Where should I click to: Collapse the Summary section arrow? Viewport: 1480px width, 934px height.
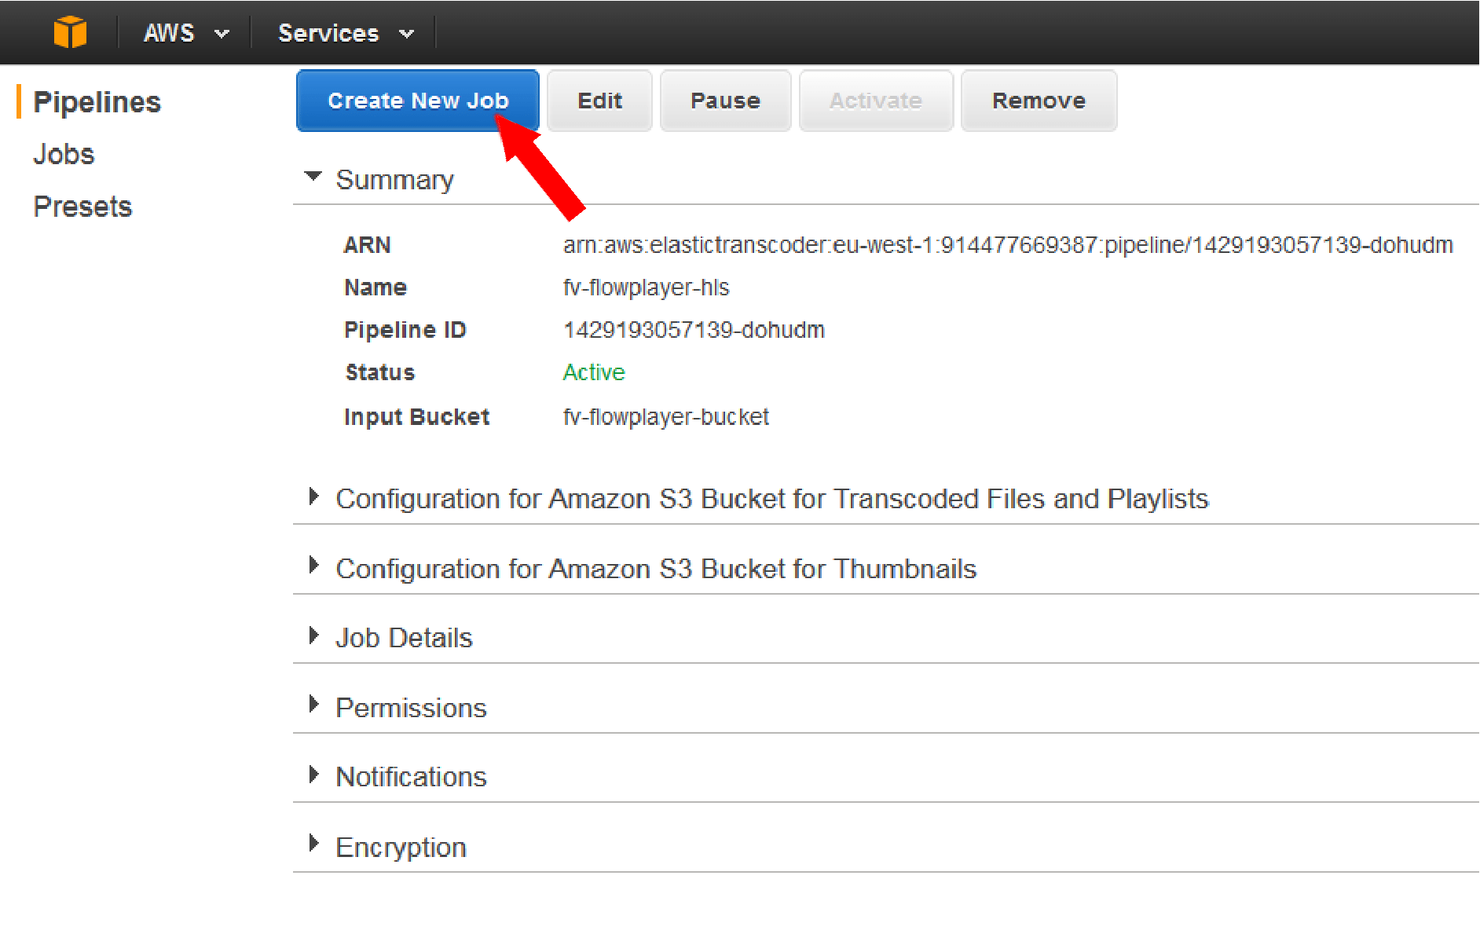[313, 176]
